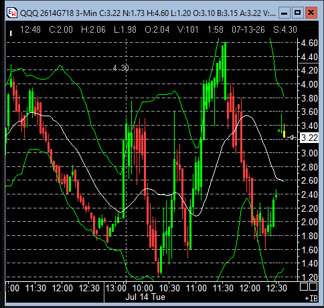Viewport: 324px width, 308px height.
Task: Click the +IB label in bottom corner
Action: click(311, 299)
